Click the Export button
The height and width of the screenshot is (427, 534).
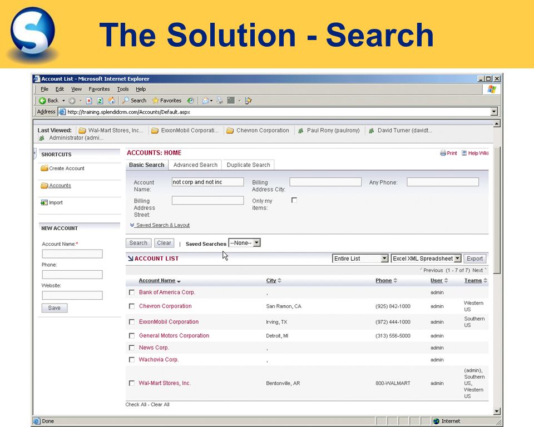tap(474, 259)
